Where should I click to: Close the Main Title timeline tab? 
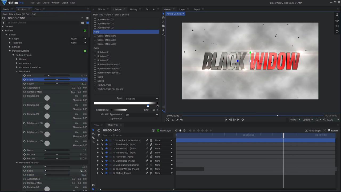click(x=120, y=125)
